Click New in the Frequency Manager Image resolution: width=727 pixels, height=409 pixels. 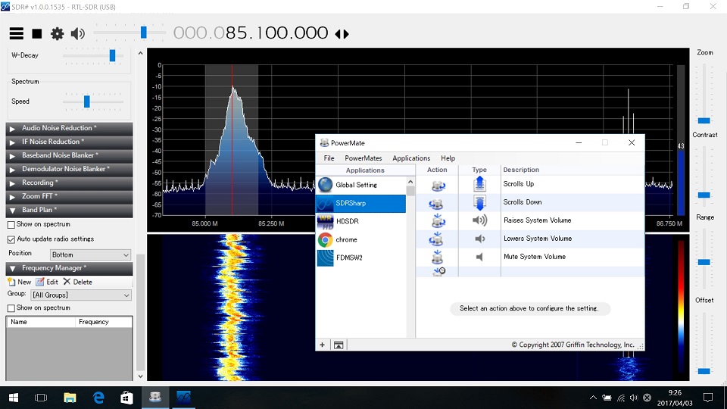tap(20, 282)
